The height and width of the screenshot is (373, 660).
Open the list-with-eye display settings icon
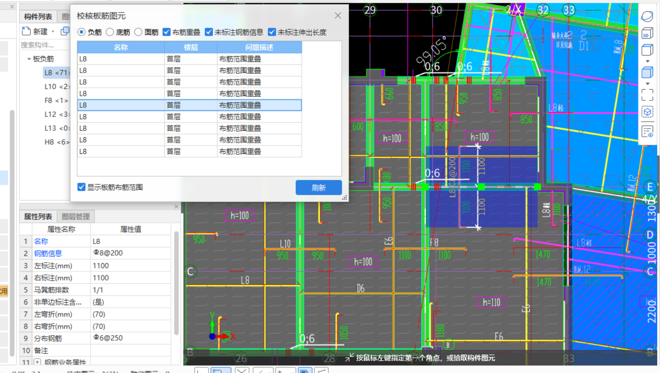(x=647, y=131)
